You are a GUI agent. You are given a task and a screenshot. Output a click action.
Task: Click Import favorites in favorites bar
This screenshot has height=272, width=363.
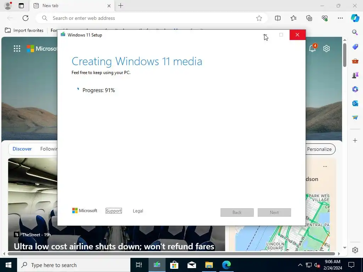coord(24,30)
